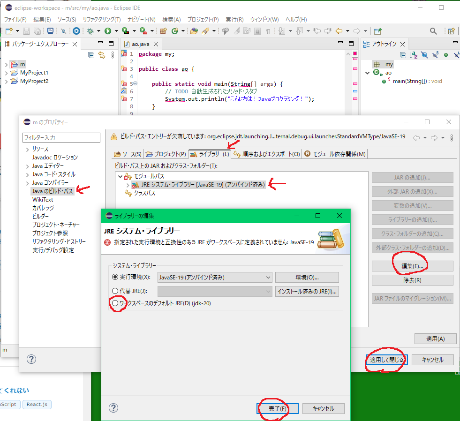Click the properties dialog three-dot menu icon
This screenshot has height=421, width=460.
click(452, 137)
